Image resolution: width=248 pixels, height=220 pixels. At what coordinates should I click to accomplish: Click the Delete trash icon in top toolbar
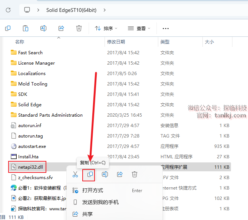tap(79, 28)
